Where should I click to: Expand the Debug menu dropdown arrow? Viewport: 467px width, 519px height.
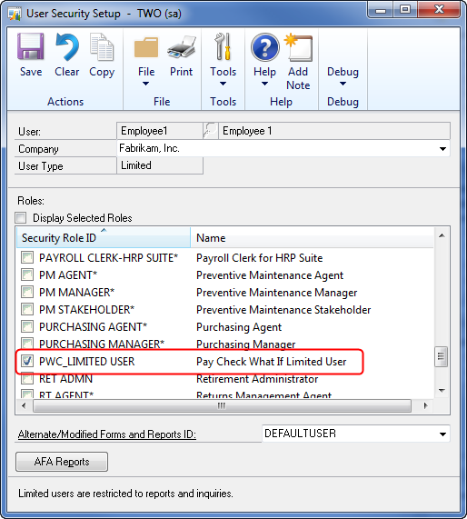coord(343,84)
